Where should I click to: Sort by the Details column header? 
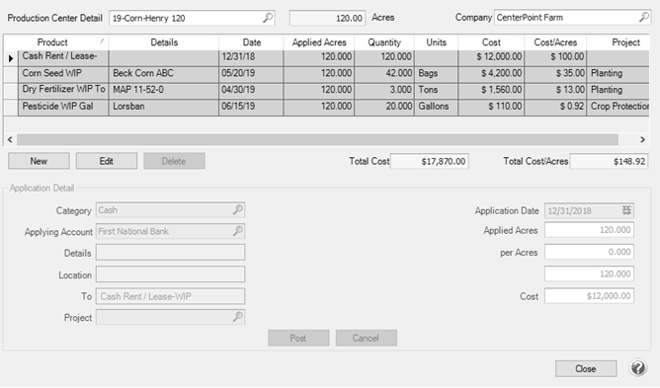(164, 42)
